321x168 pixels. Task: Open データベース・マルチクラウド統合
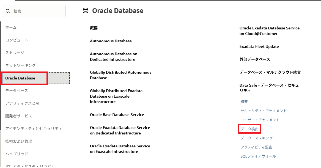pos(270,72)
